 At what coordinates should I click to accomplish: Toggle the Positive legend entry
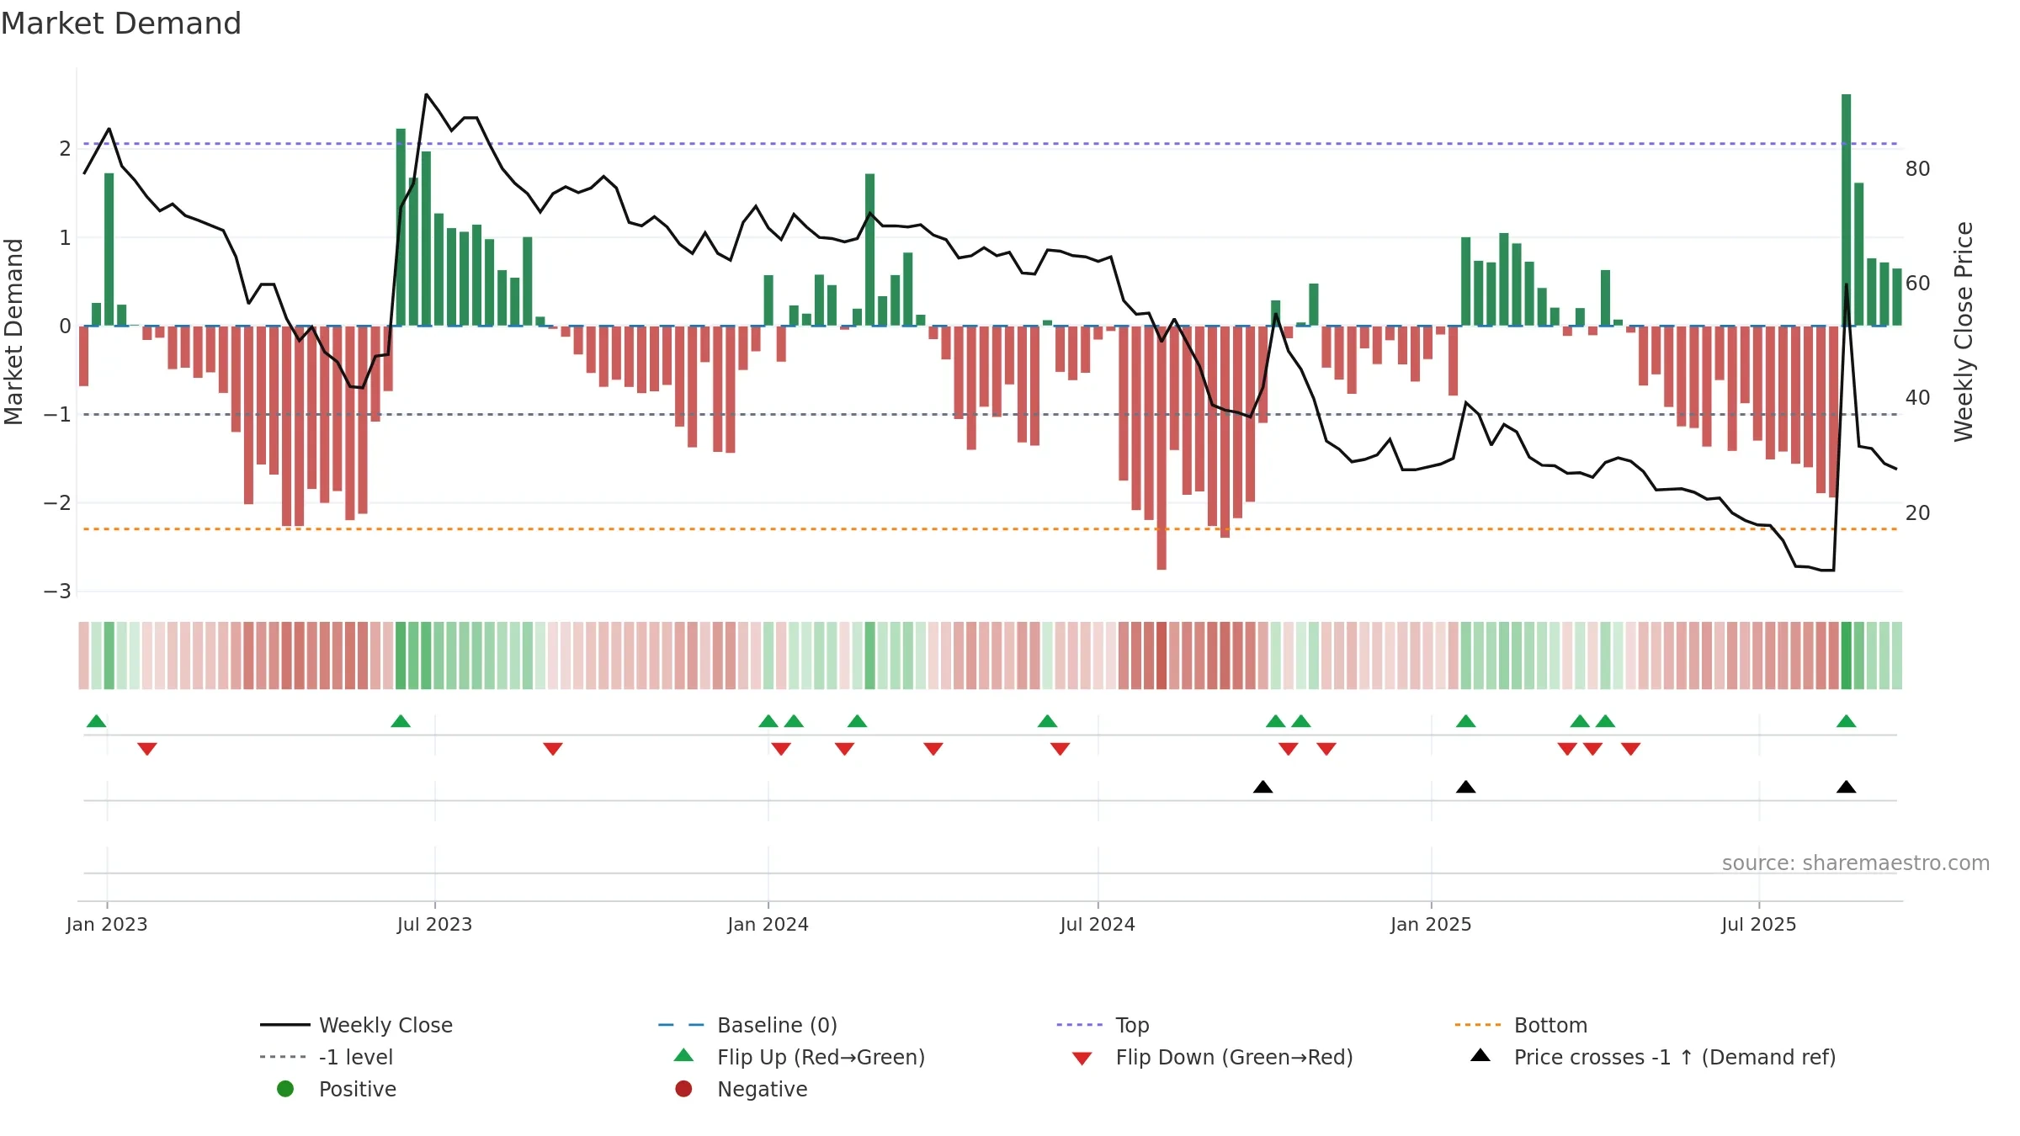pyautogui.click(x=337, y=1089)
